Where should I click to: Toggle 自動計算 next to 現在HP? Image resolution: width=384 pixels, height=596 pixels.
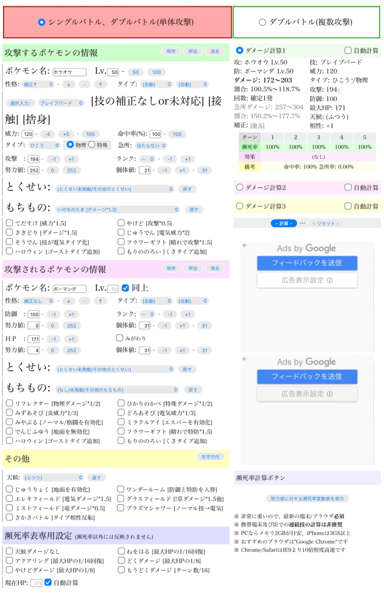[48, 582]
